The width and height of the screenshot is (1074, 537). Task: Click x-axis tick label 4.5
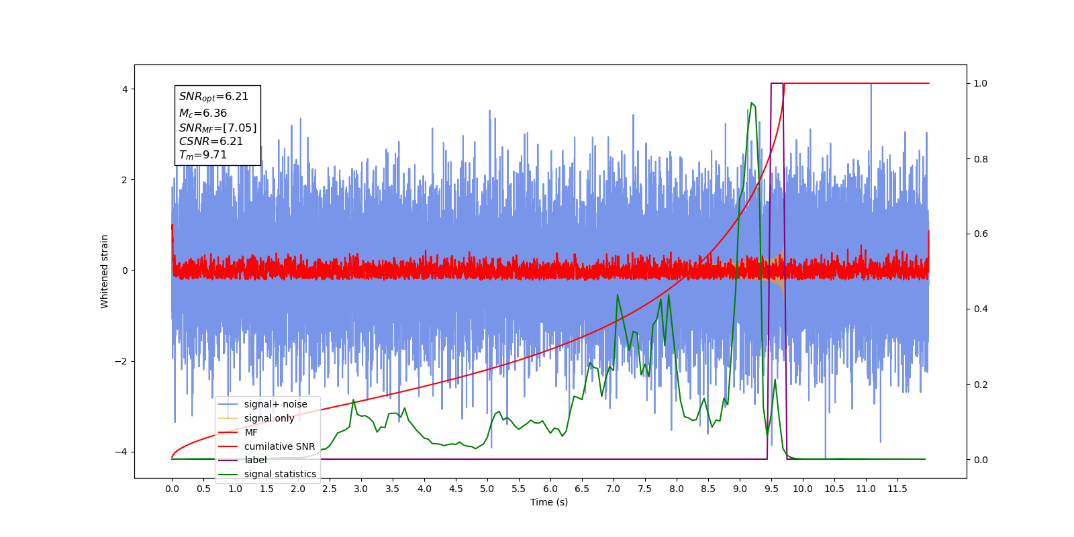click(x=456, y=489)
